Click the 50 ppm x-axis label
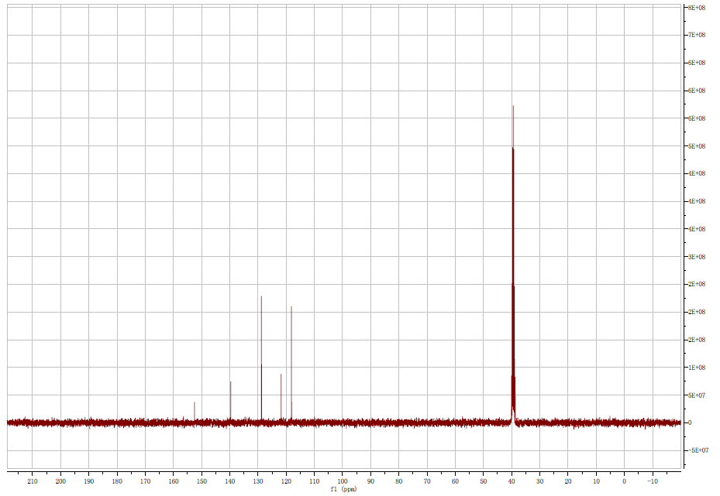 pos(483,481)
